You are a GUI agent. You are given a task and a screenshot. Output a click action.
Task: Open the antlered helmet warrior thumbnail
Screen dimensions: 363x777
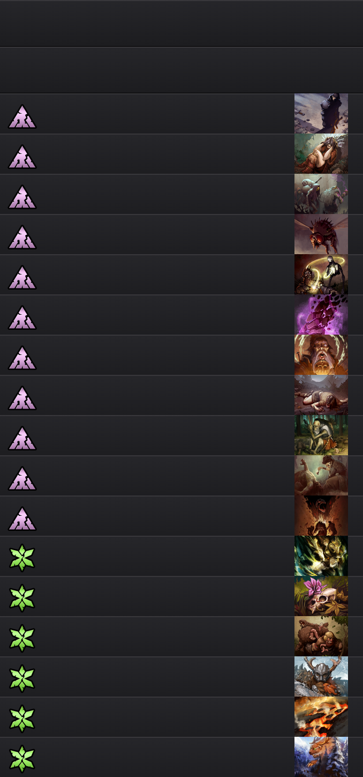point(321,677)
